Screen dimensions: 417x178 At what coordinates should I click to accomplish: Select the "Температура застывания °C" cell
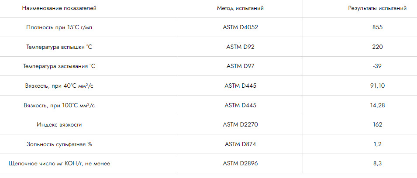[x=59, y=66]
